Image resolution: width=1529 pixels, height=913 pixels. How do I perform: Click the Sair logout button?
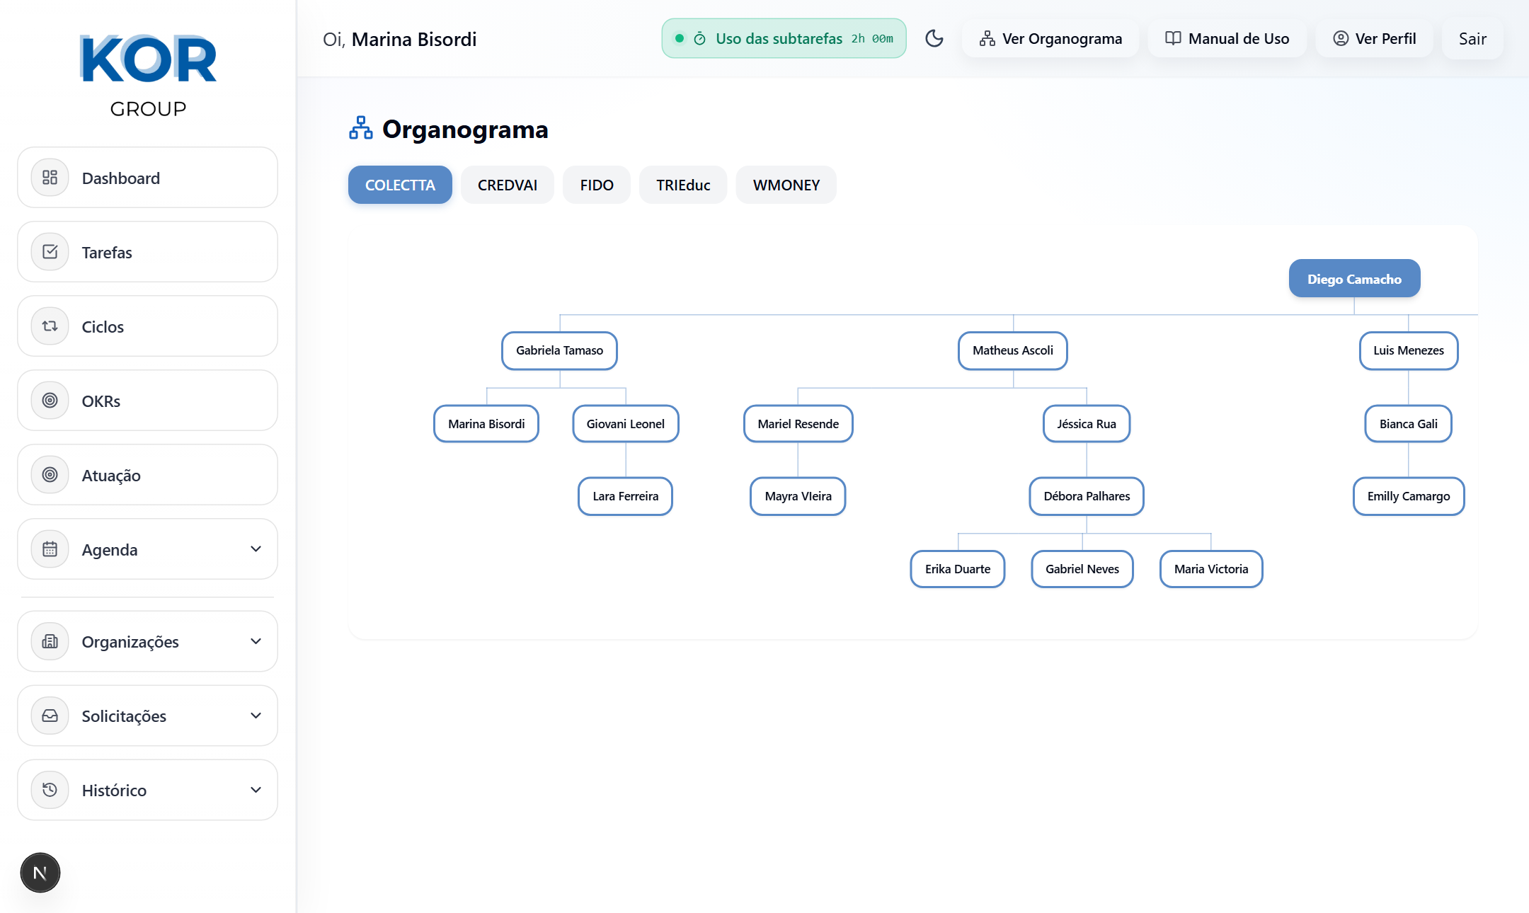1472,38
